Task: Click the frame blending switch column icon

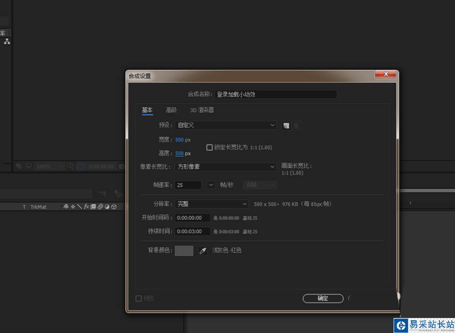Action: click(93, 207)
